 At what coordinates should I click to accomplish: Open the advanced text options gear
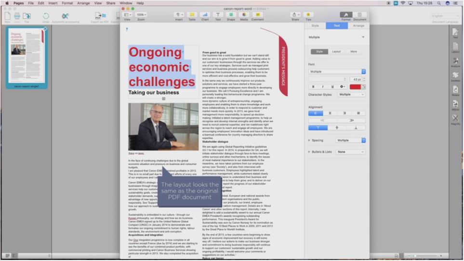tap(343, 87)
